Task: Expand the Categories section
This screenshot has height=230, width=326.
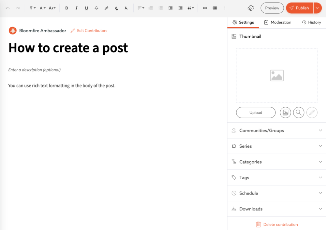Action: (x=277, y=162)
